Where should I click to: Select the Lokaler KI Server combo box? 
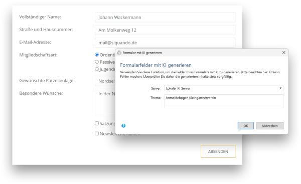point(224,88)
